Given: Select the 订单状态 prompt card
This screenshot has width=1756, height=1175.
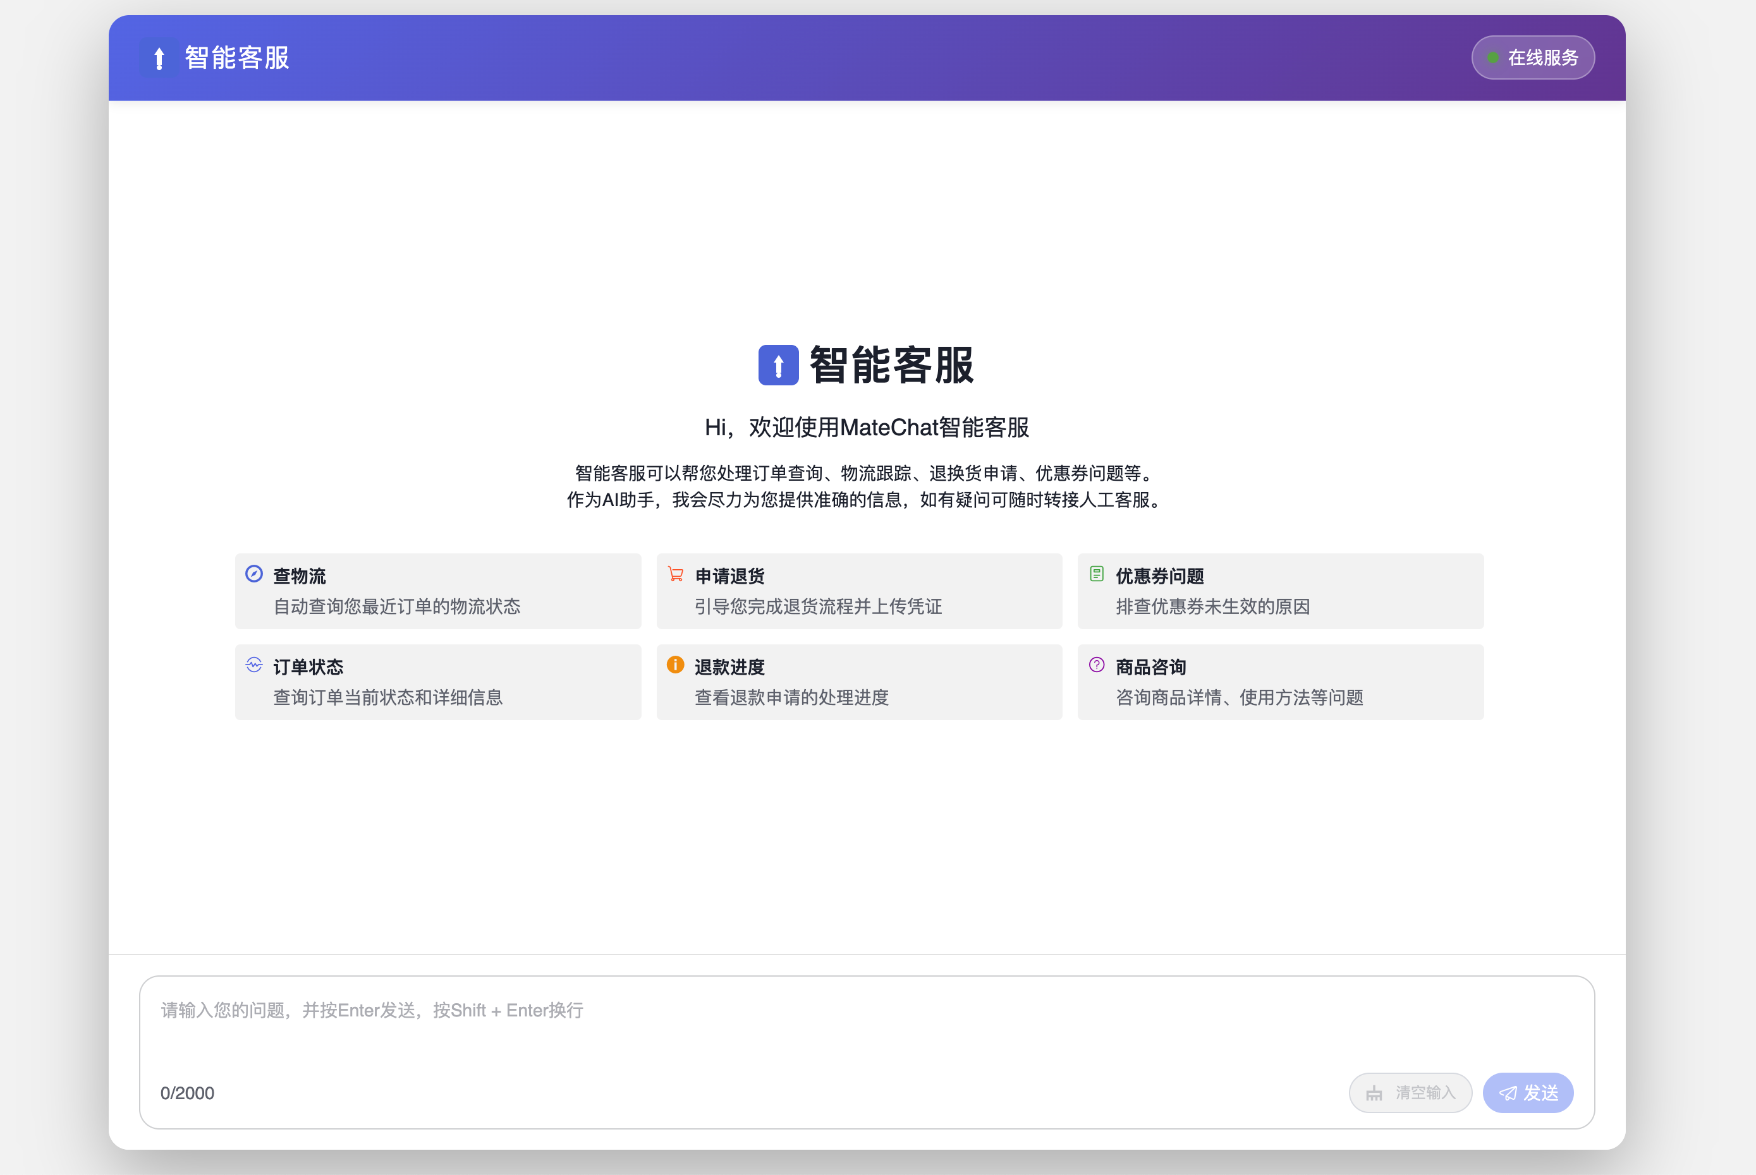Looking at the screenshot, I should 438,682.
